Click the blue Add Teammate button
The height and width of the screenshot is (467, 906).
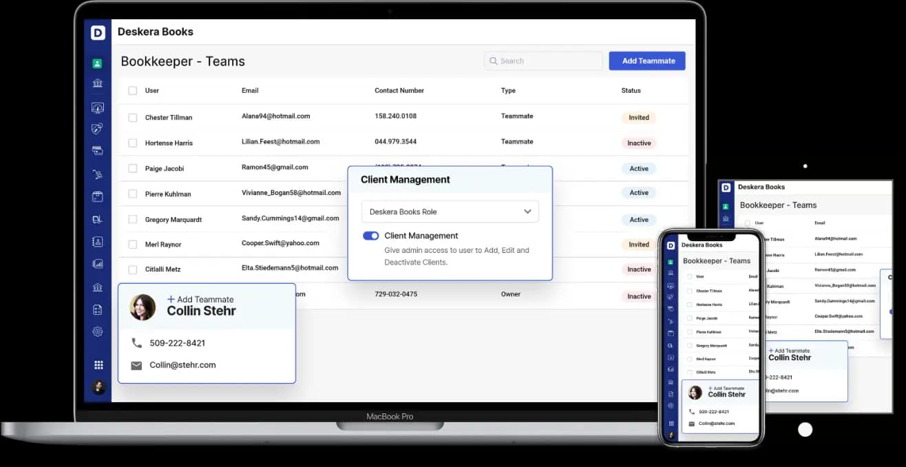[647, 61]
